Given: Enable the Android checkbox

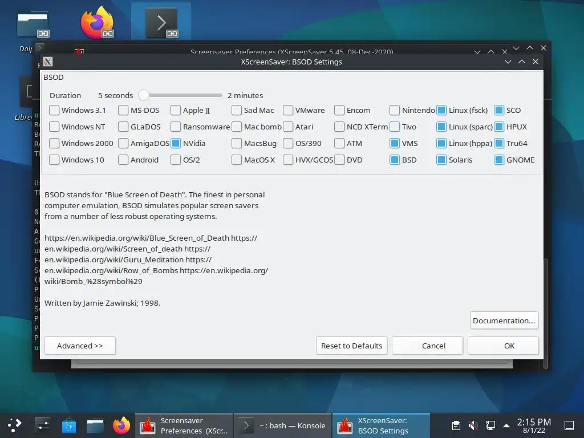Looking at the screenshot, I should click(x=123, y=160).
